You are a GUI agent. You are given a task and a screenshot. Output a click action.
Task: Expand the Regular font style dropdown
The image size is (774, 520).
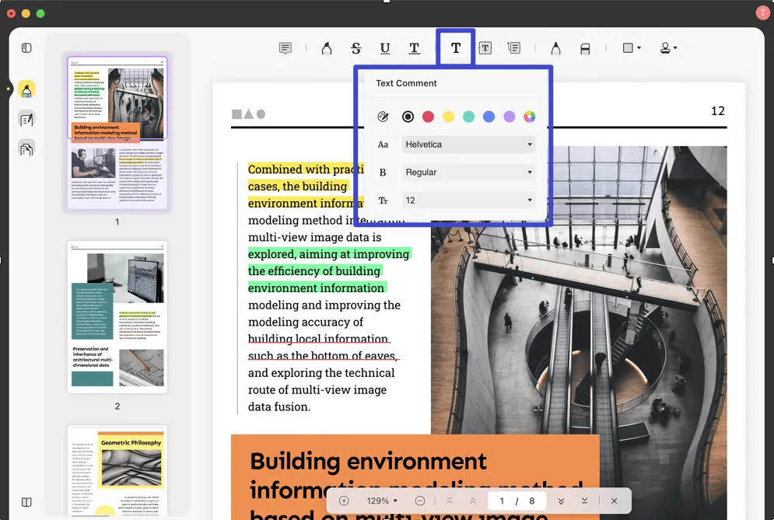click(468, 173)
